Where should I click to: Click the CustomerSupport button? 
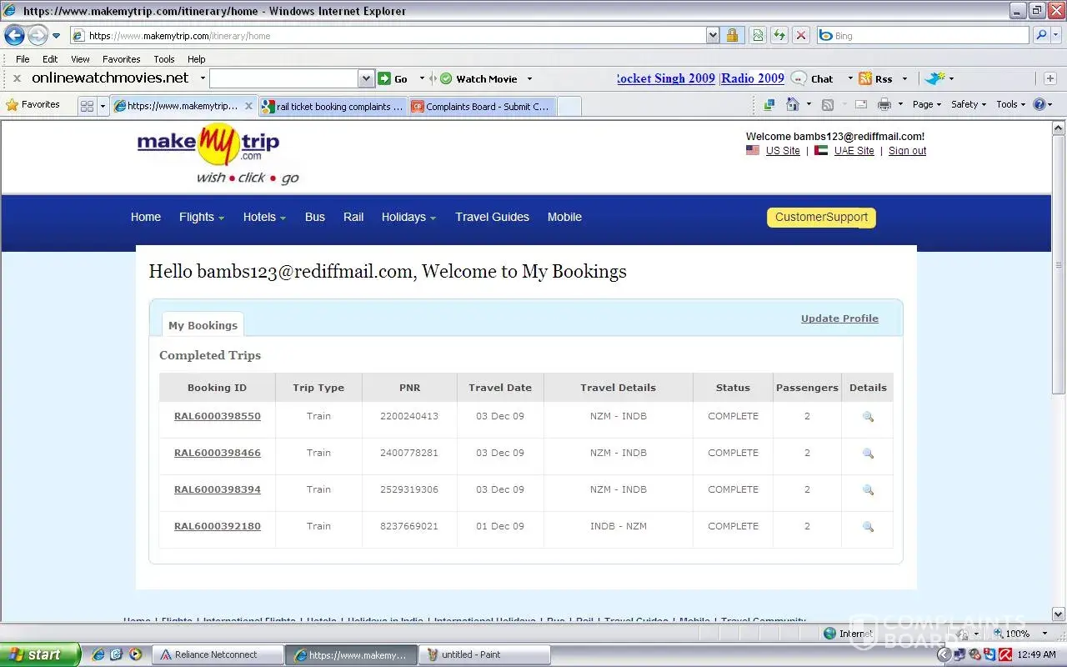tap(821, 217)
